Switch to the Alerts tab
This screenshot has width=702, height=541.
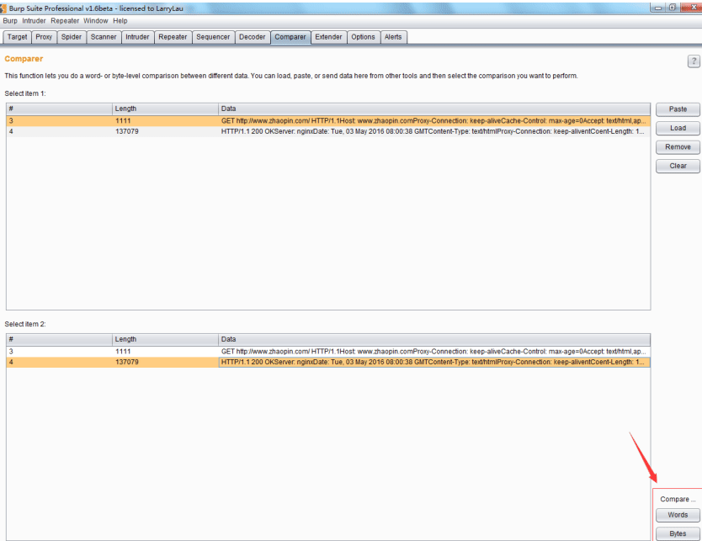pyautogui.click(x=393, y=37)
